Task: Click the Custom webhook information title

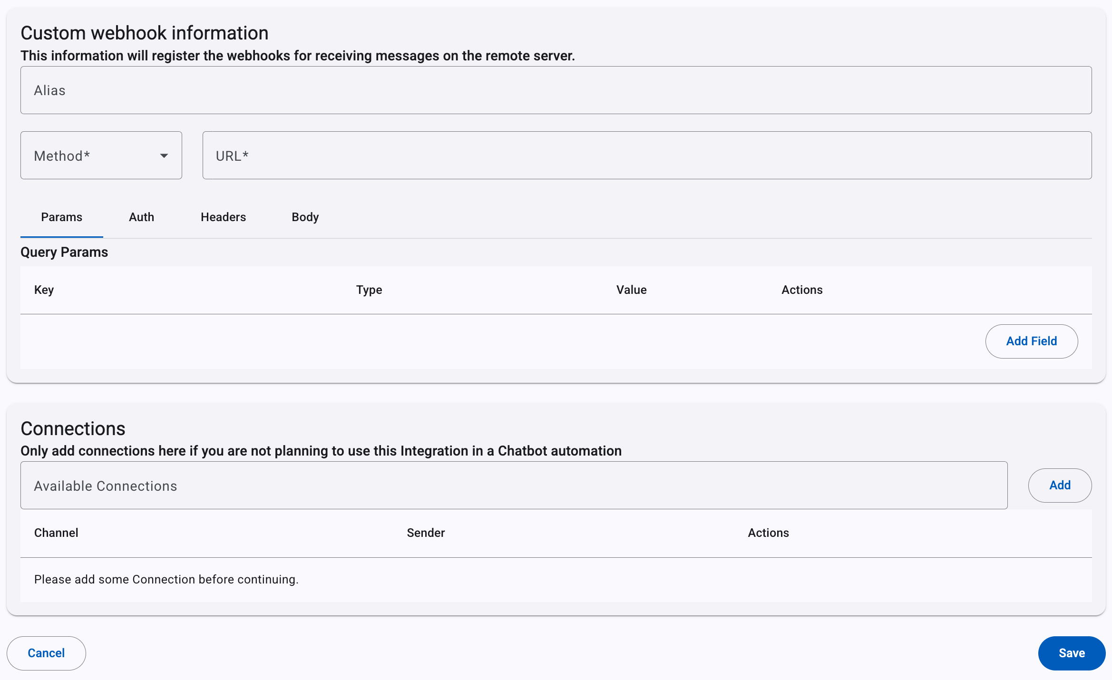Action: tap(145, 33)
